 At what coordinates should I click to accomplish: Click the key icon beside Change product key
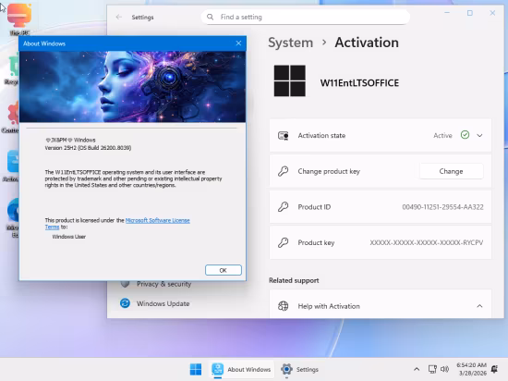[284, 171]
